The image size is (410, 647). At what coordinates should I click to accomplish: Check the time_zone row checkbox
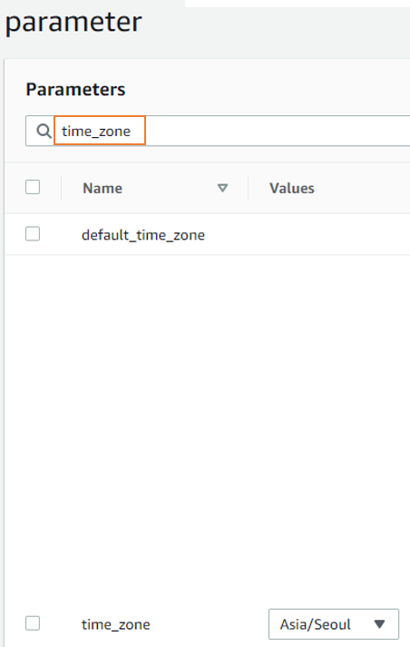tap(33, 623)
